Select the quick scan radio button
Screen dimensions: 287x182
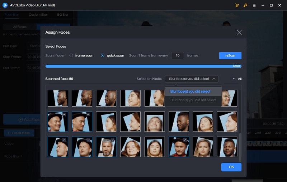[x=103, y=55]
